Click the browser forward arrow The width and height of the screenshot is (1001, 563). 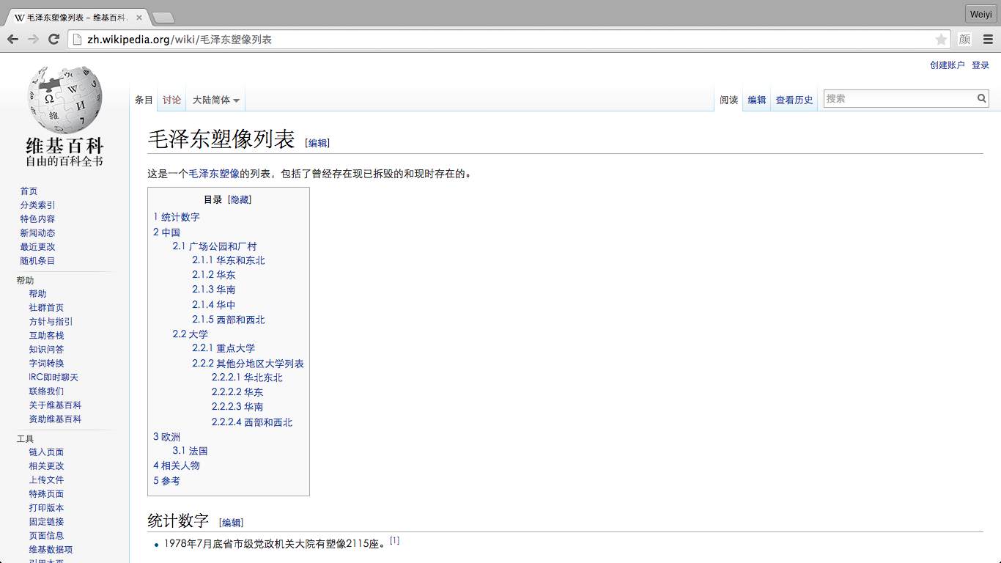tap(33, 40)
